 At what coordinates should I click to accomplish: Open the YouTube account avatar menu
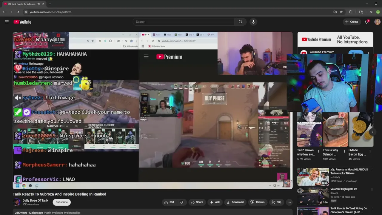(x=377, y=22)
